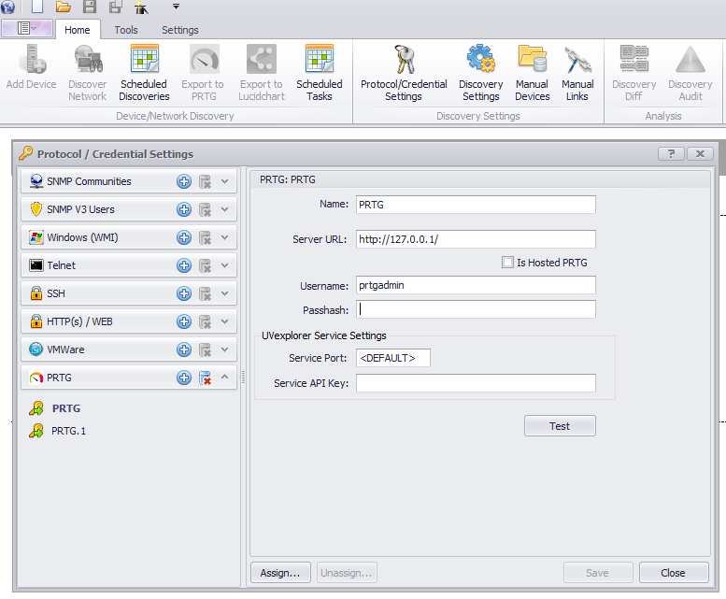Click the wizard icon in quick access toolbar
Screen dimensions: 726x599
point(141,7)
